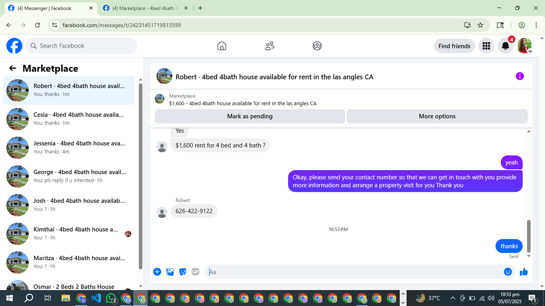Choose a sticker from the sticker icon

[x=183, y=272]
